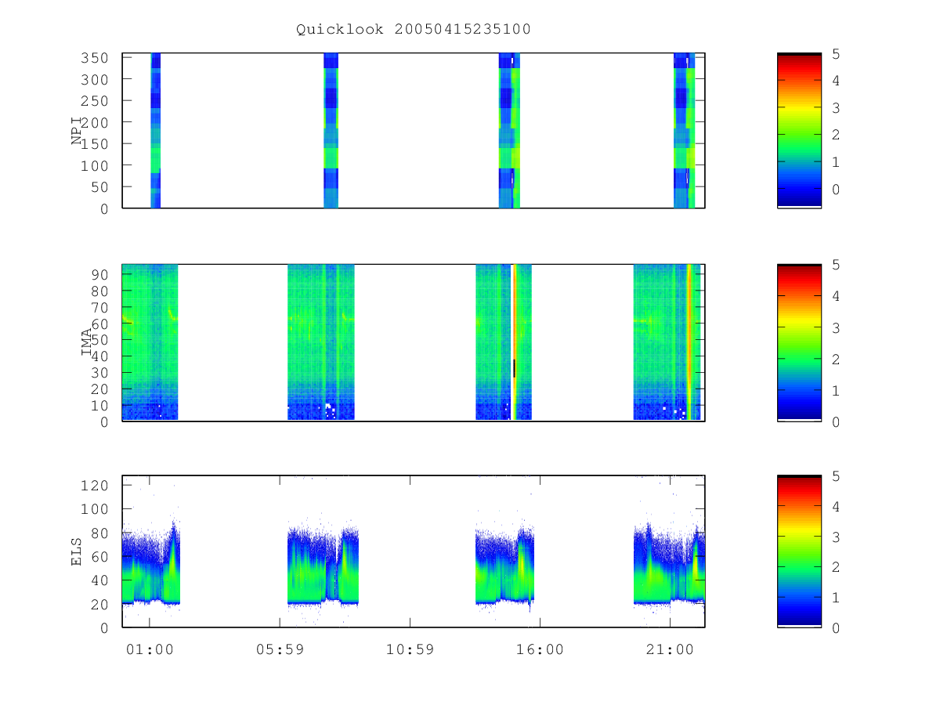
Task: Click the 3 label on the NPI color scale
Action: pos(837,108)
